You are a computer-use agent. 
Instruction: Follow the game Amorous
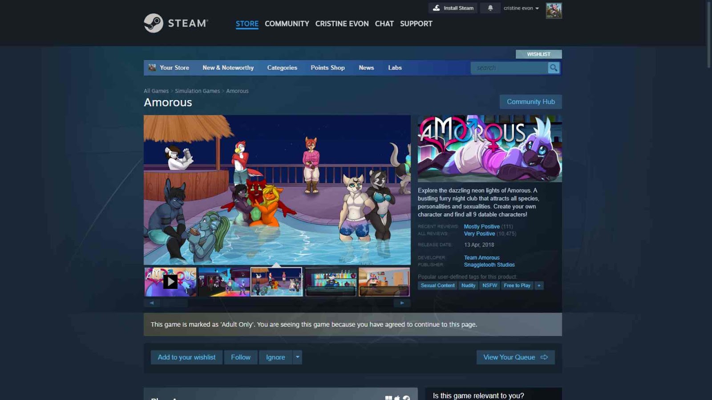241,357
